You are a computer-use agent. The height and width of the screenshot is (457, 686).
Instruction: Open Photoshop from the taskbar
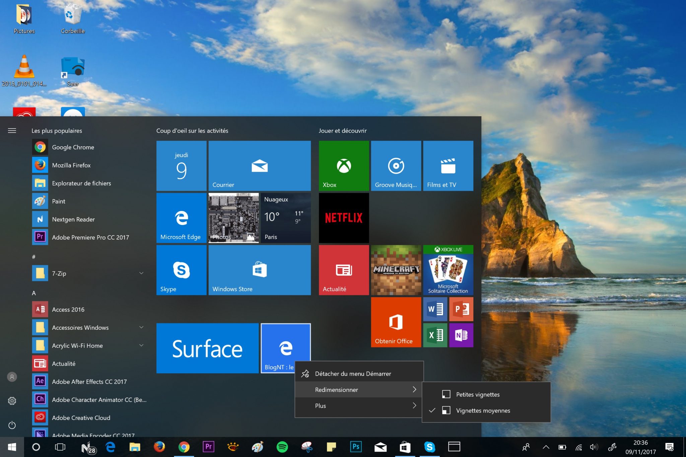356,447
